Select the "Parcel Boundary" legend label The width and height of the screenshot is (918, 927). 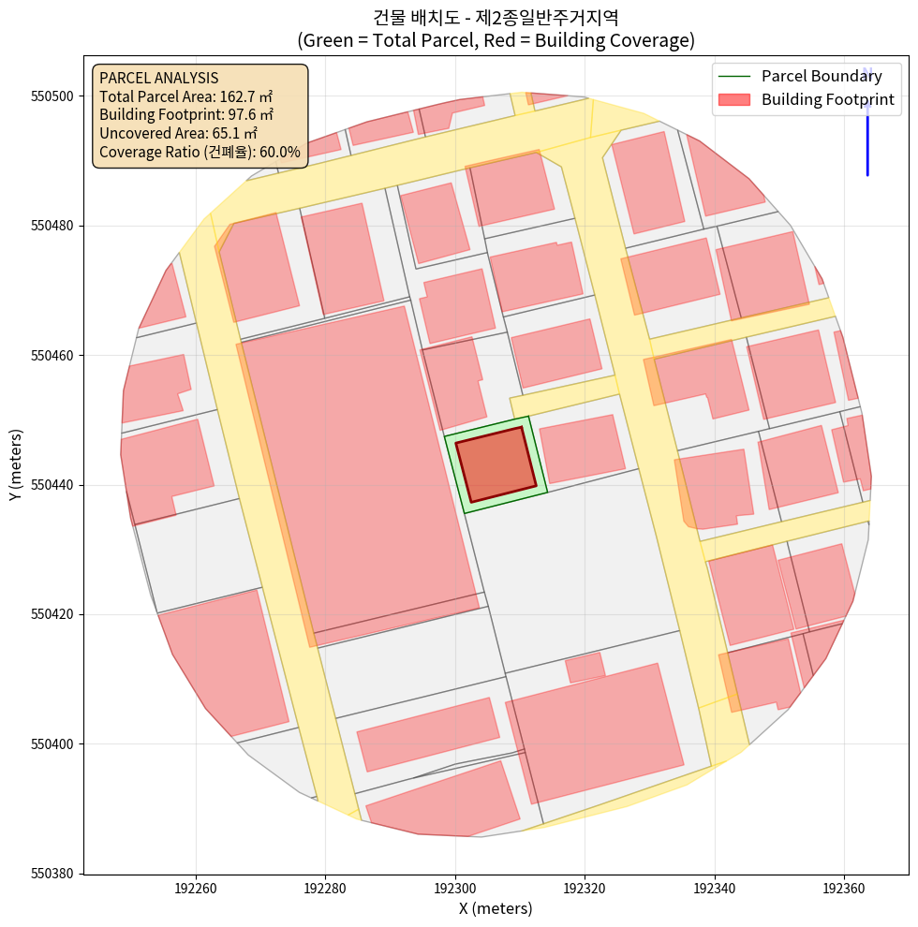pos(822,76)
